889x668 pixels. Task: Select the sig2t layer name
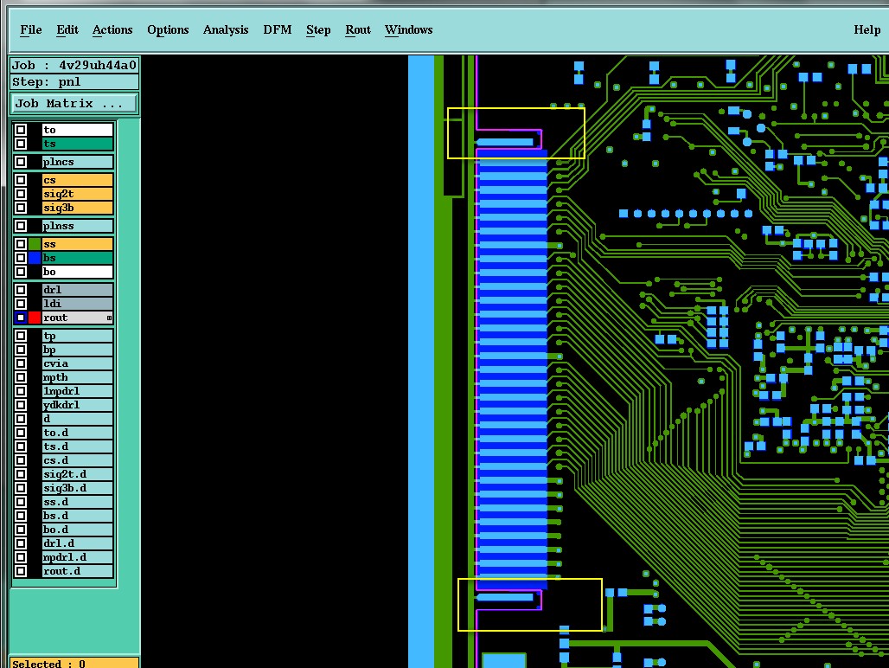[x=78, y=194]
